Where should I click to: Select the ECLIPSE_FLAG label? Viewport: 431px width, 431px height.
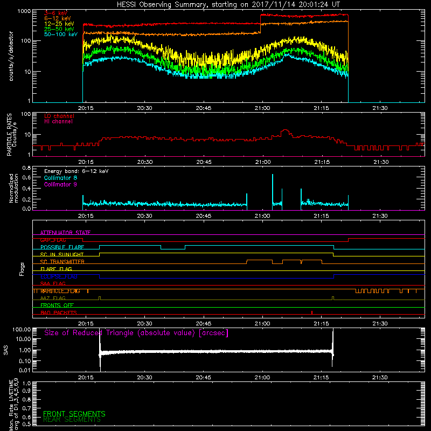click(59, 276)
